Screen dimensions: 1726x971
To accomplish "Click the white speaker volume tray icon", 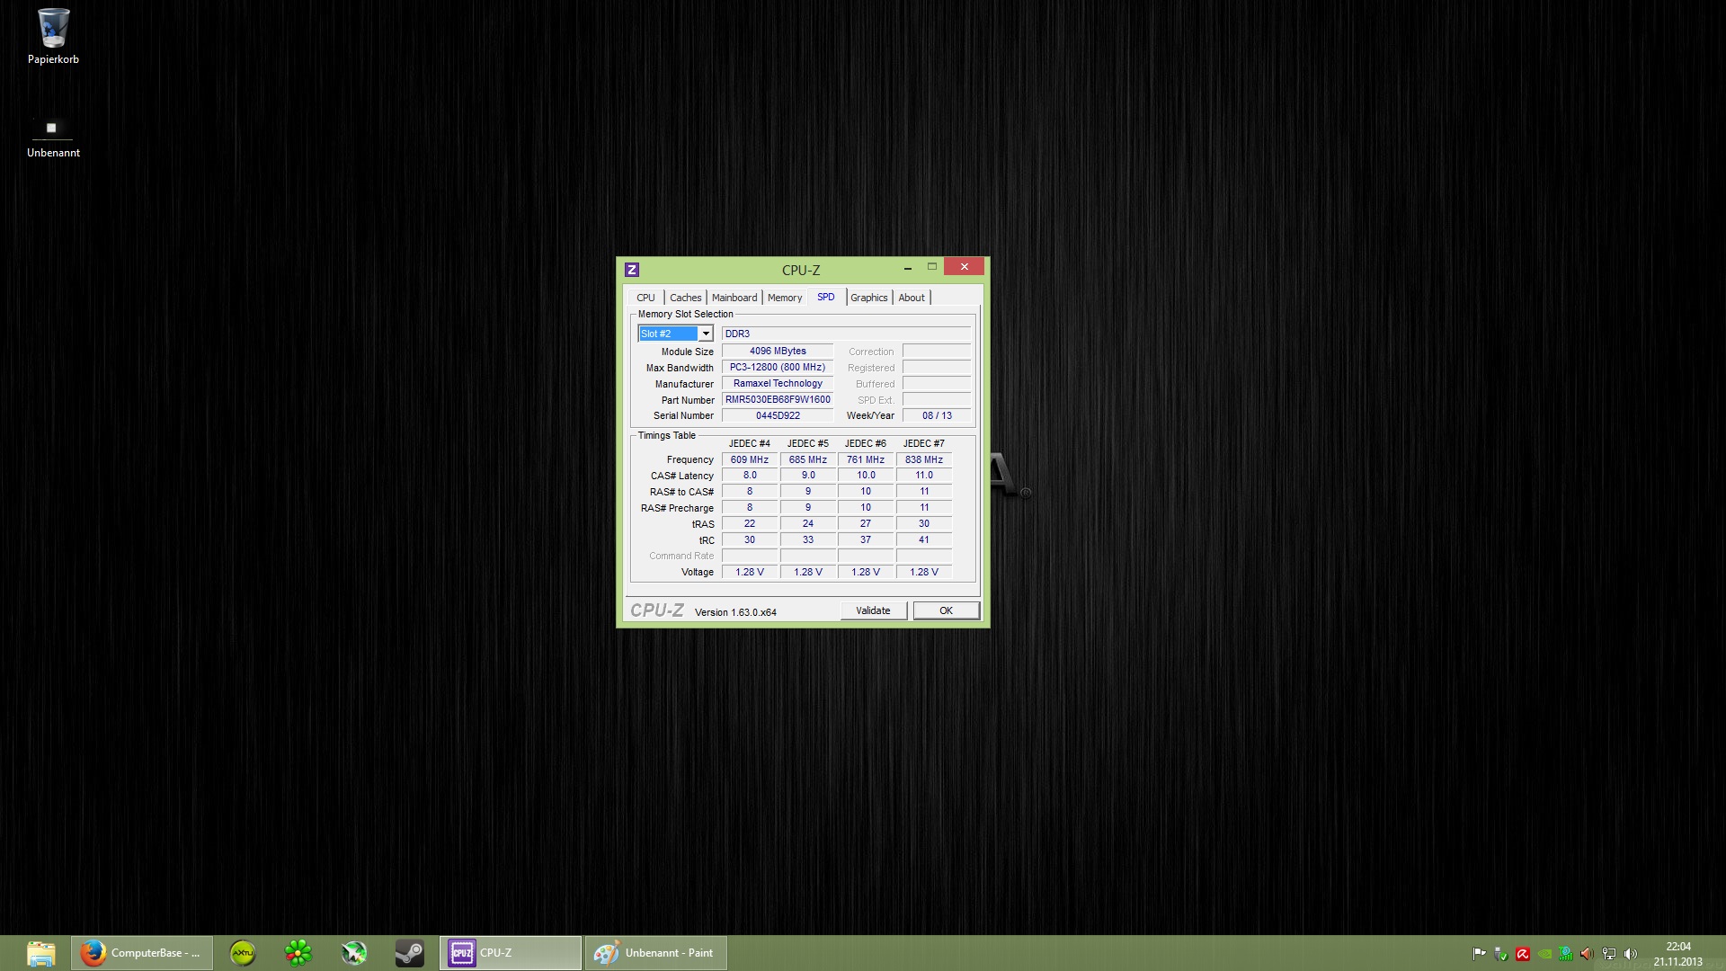I will pos(1631,954).
